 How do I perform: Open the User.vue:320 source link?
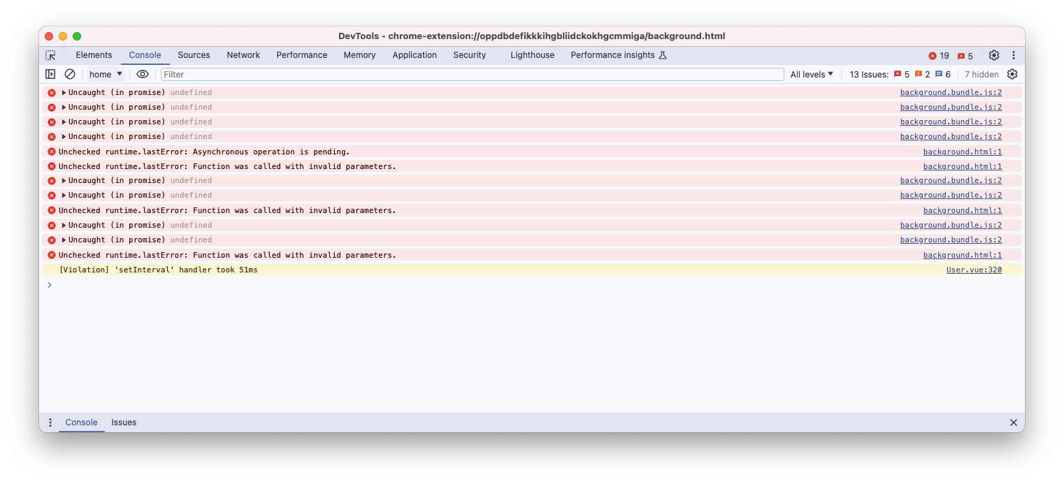tap(973, 270)
